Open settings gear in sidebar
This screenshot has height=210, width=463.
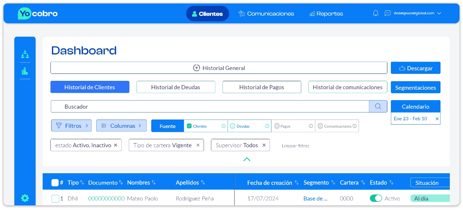(x=25, y=198)
